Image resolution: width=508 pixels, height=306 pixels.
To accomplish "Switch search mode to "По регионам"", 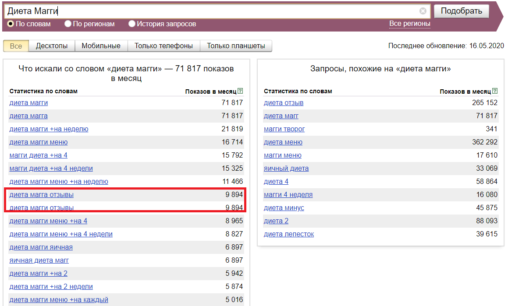I will [x=67, y=25].
